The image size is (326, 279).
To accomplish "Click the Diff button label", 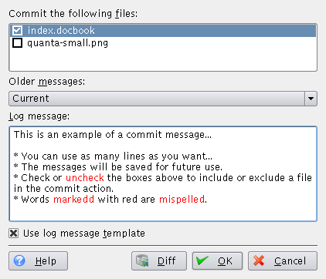I will (166, 261).
